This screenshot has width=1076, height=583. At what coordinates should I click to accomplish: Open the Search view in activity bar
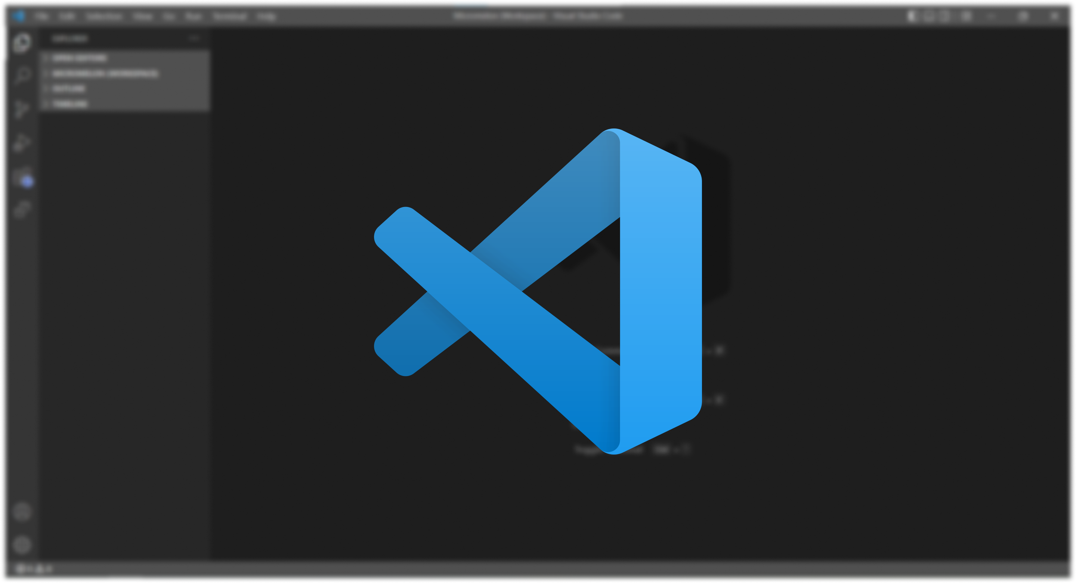tap(22, 76)
